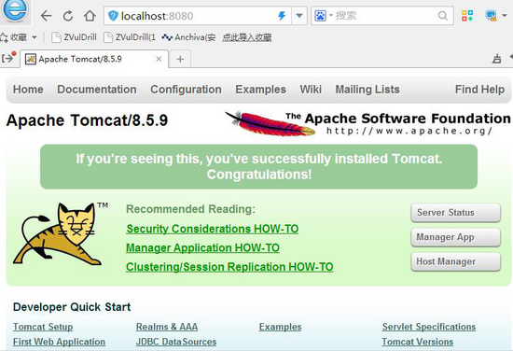513x351 pixels.
Task: Reload the page with refresh icon
Action: pos(68,16)
